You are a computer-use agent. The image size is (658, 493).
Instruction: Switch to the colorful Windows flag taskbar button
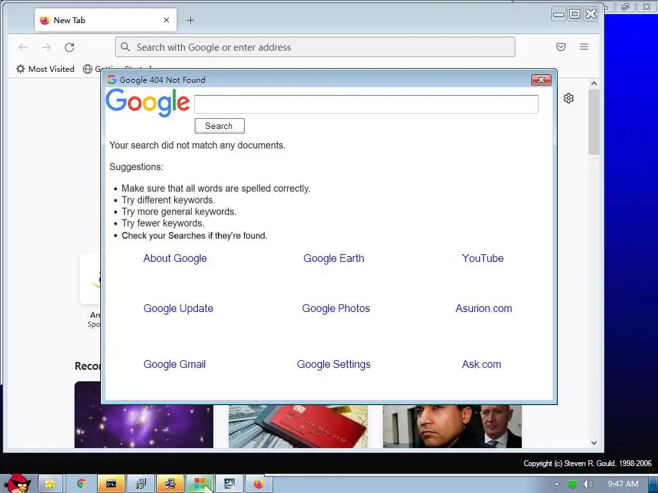[200, 484]
